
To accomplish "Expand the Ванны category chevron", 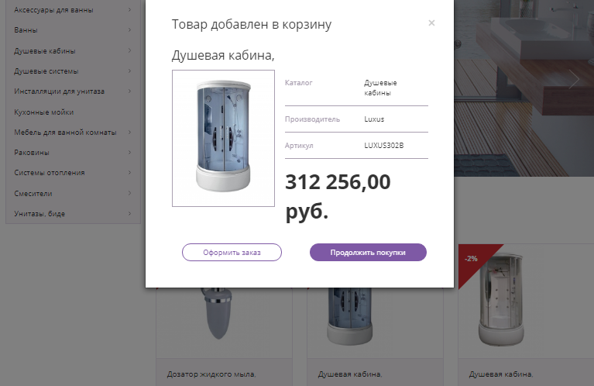I will click(129, 30).
